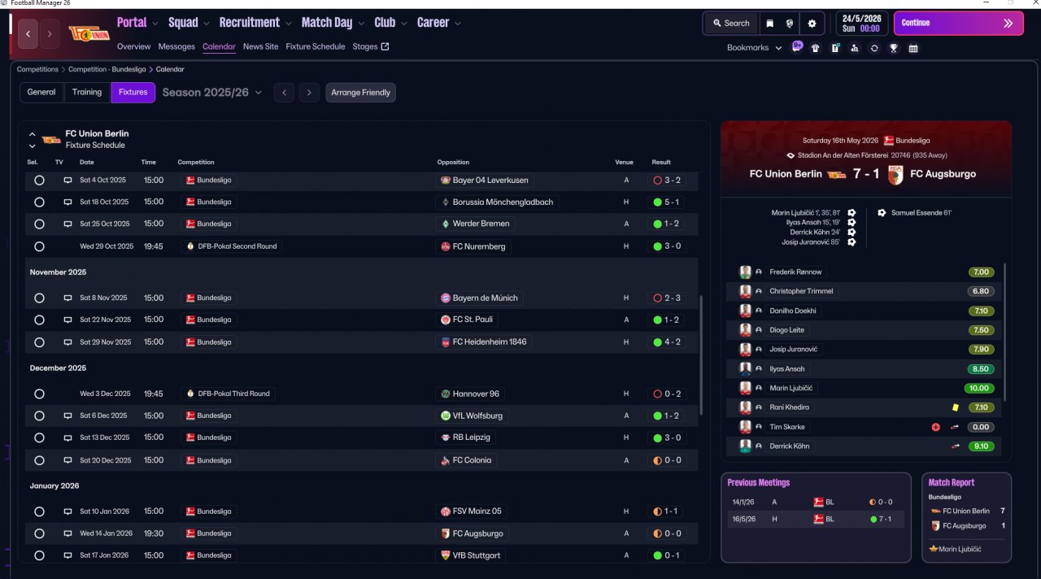The width and height of the screenshot is (1041, 579).
Task: Switch to the General tab
Action: pos(41,93)
